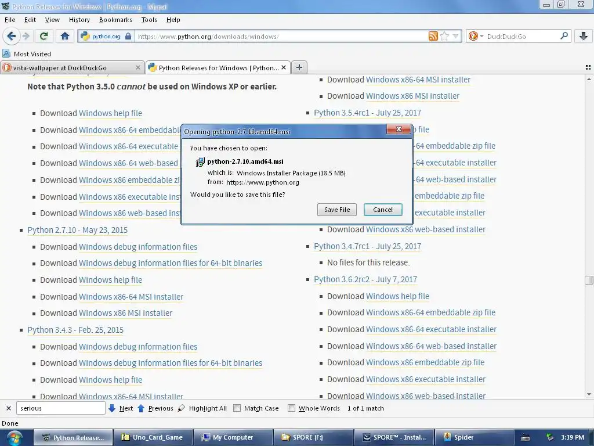Click the Most Visited bookmarks icon

[6, 53]
